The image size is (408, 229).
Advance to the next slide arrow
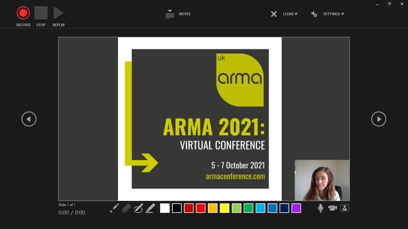pyautogui.click(x=379, y=119)
